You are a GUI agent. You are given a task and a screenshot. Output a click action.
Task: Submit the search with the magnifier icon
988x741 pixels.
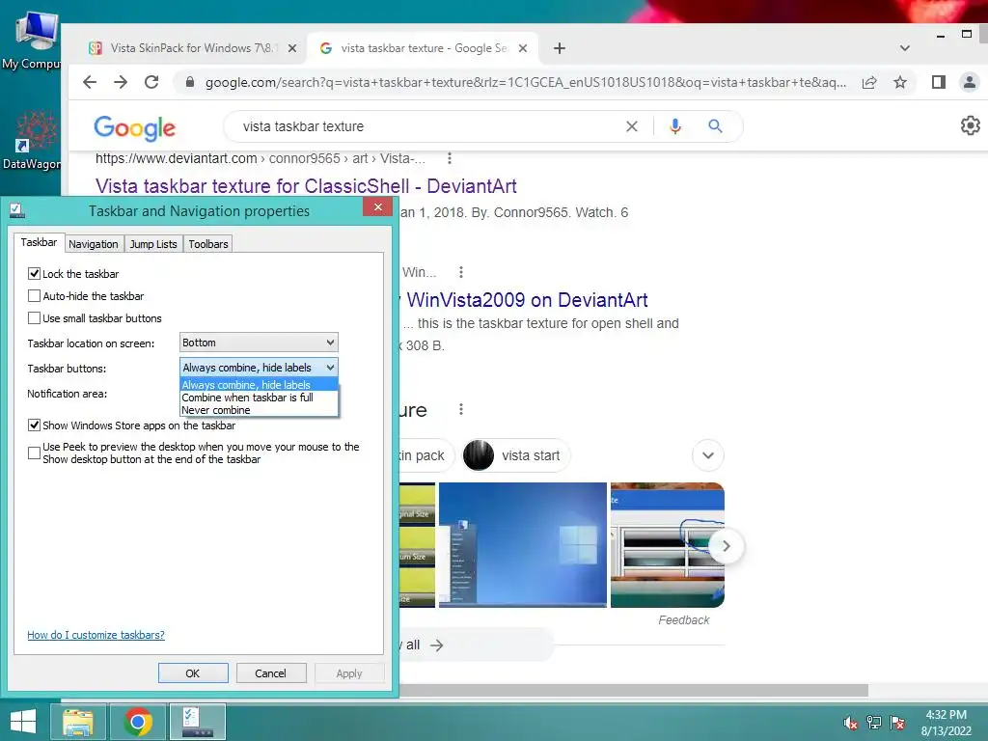click(715, 126)
